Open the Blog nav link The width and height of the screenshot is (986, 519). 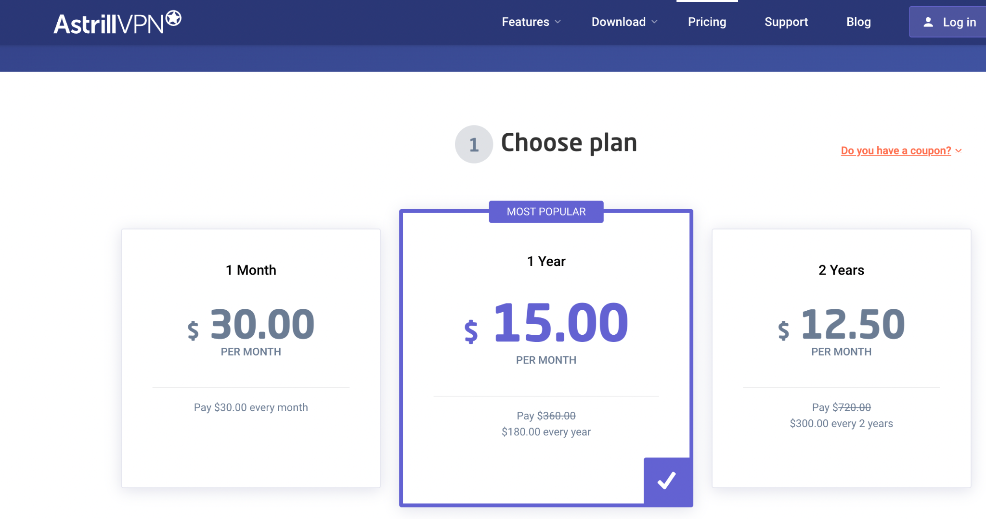pyautogui.click(x=858, y=22)
